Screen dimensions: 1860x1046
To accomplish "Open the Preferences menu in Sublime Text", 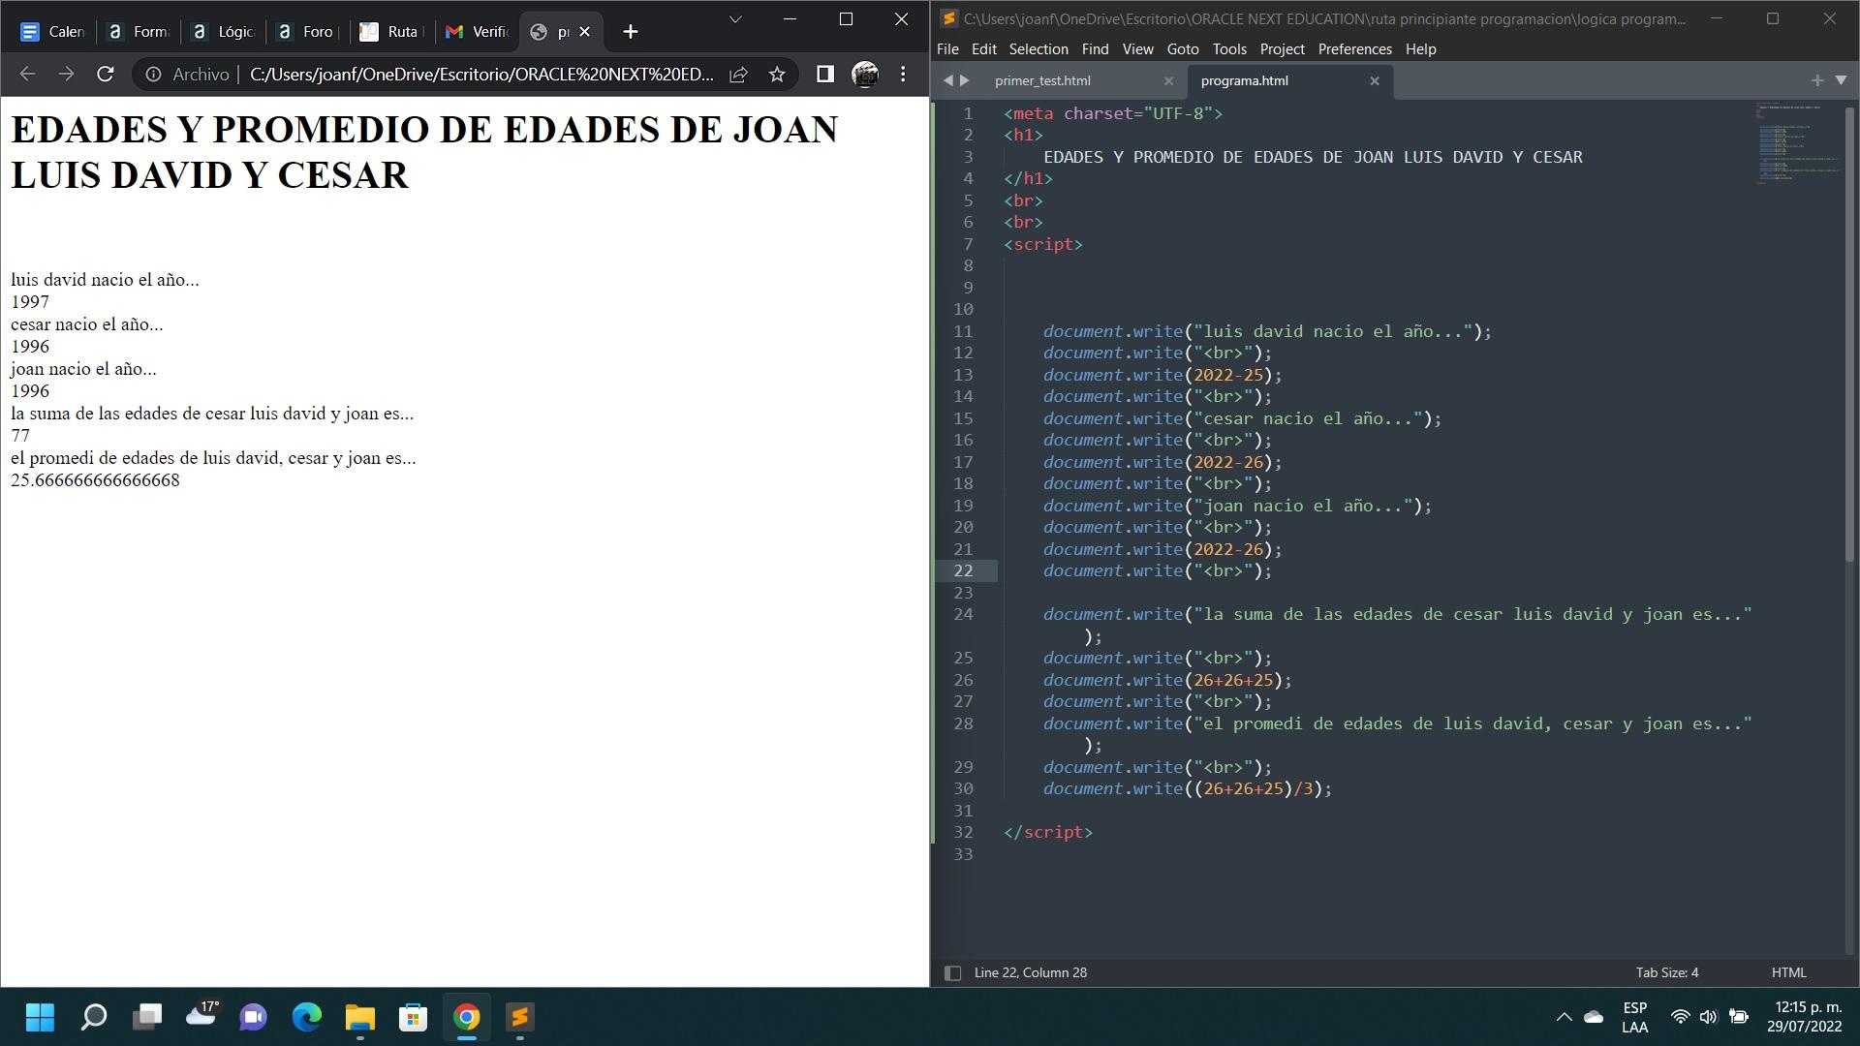I will [x=1353, y=48].
